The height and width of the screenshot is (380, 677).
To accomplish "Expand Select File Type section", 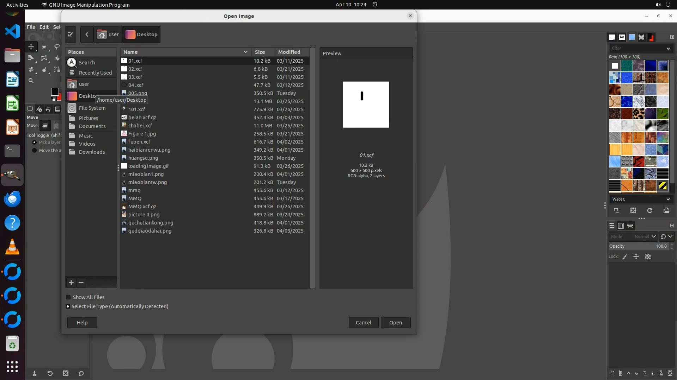I will coord(68,306).
